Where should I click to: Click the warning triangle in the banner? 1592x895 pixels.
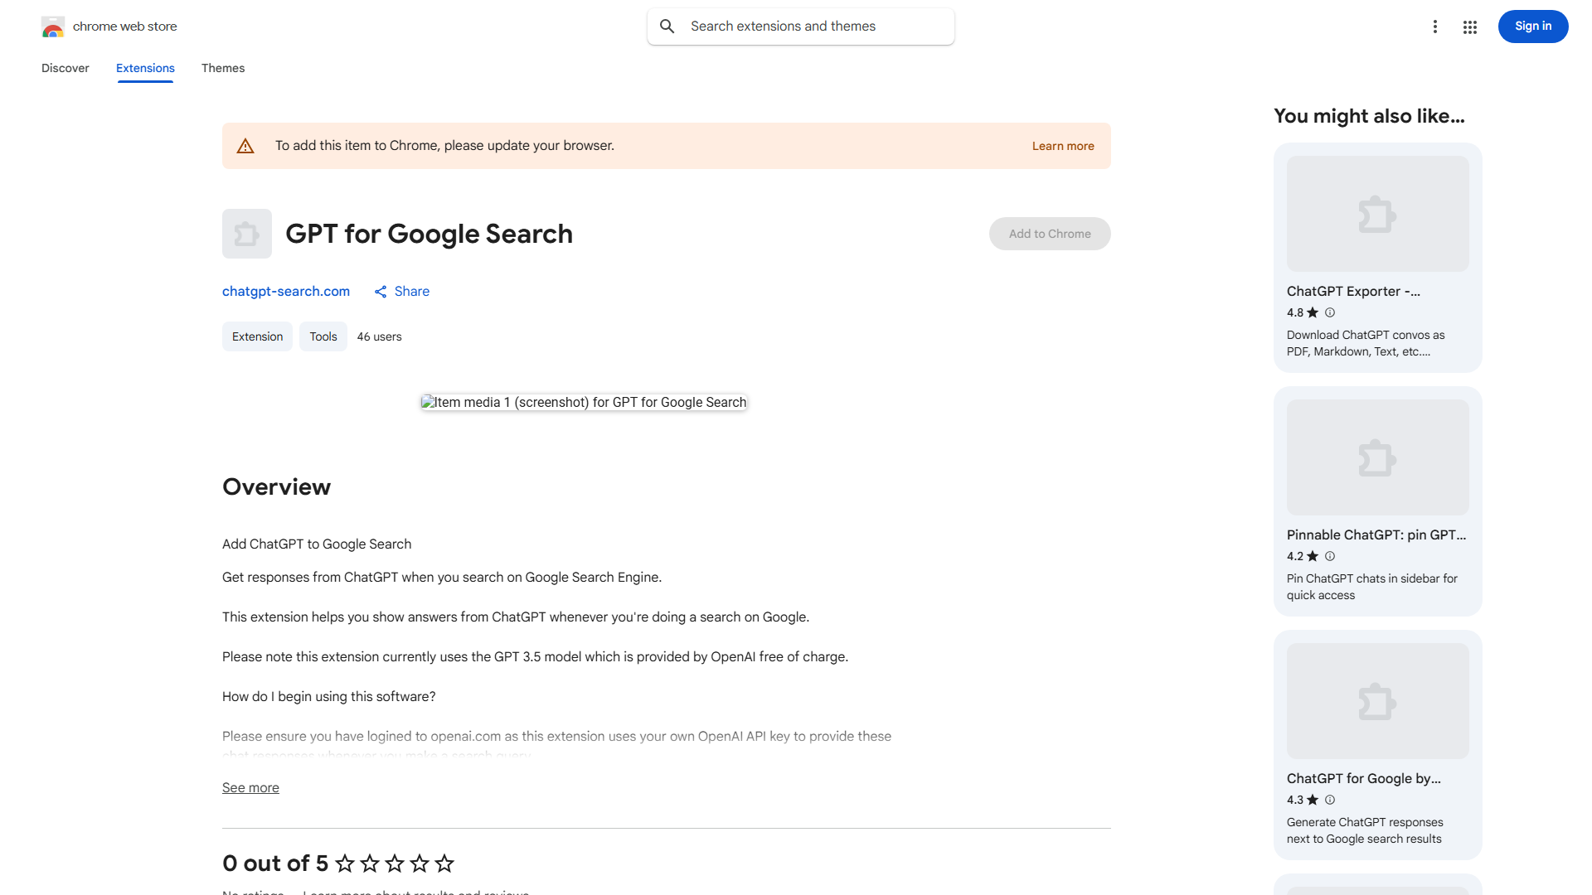pyautogui.click(x=245, y=145)
